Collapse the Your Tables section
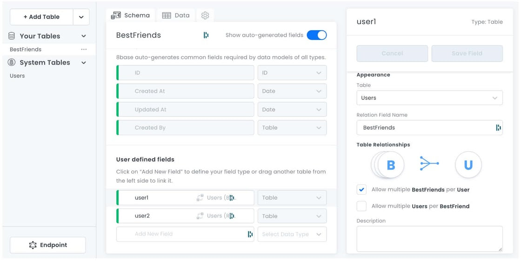 (x=84, y=36)
